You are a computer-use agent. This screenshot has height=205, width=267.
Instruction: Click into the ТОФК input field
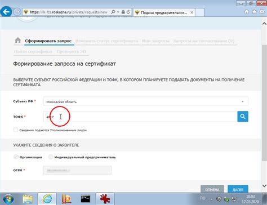(x=140, y=117)
